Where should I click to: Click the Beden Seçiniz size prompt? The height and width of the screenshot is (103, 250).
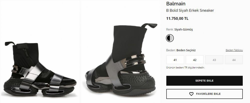186,50
